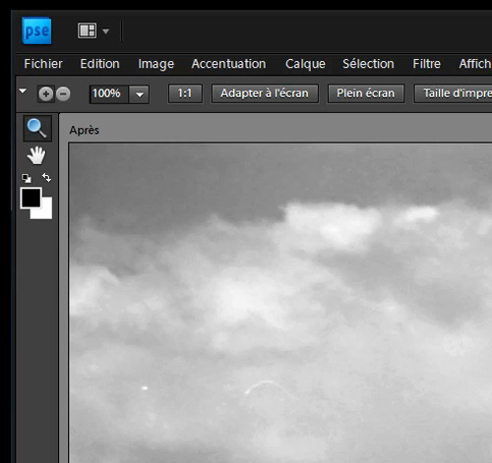The width and height of the screenshot is (492, 463).
Task: Open the Image menu
Action: click(x=155, y=64)
